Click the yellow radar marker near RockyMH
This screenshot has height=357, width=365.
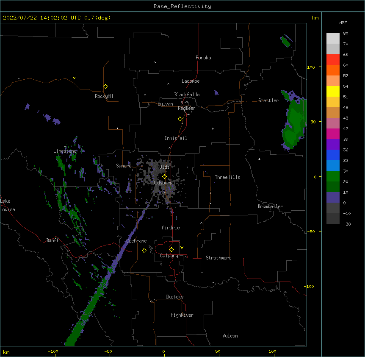[105, 86]
